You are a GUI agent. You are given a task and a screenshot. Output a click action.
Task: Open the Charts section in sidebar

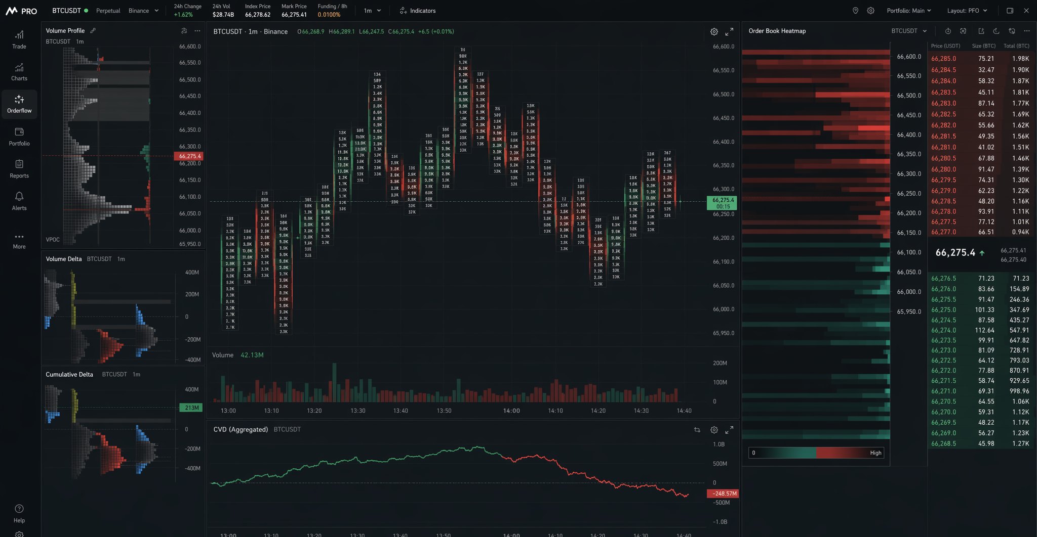(19, 72)
